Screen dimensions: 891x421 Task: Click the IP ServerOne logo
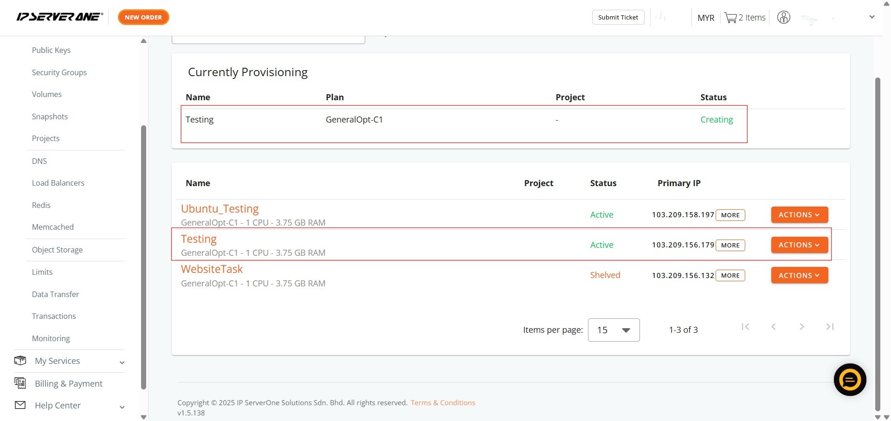click(x=59, y=17)
